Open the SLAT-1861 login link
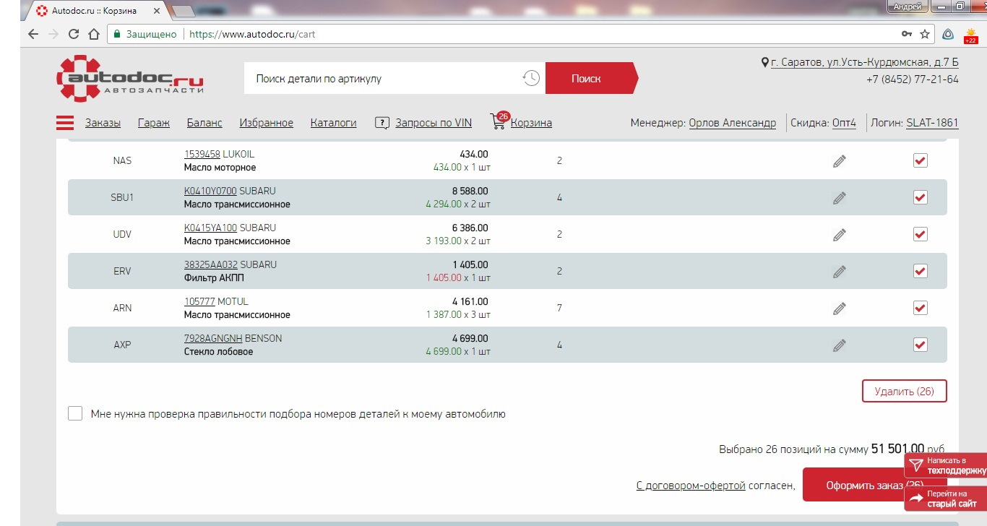 [932, 123]
